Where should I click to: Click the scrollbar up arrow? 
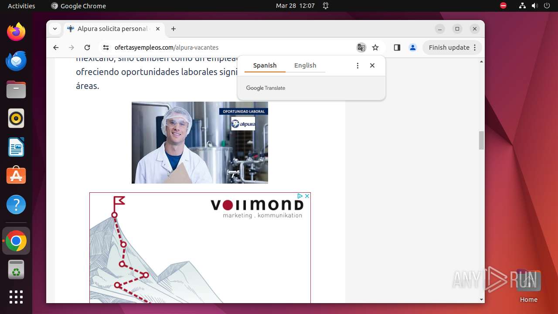(482, 61)
